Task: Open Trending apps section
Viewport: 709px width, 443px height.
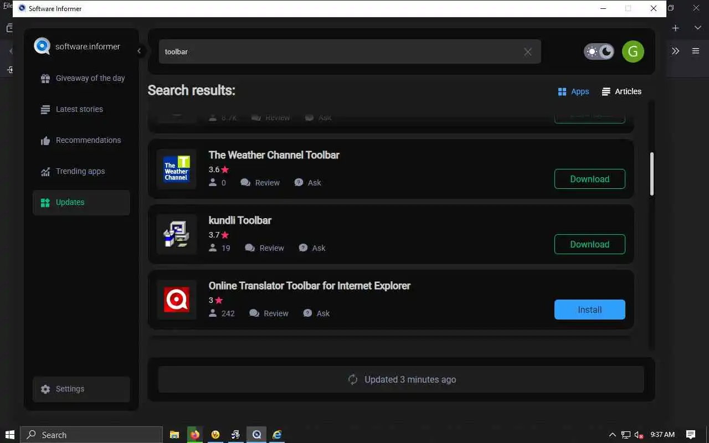Action: point(81,171)
